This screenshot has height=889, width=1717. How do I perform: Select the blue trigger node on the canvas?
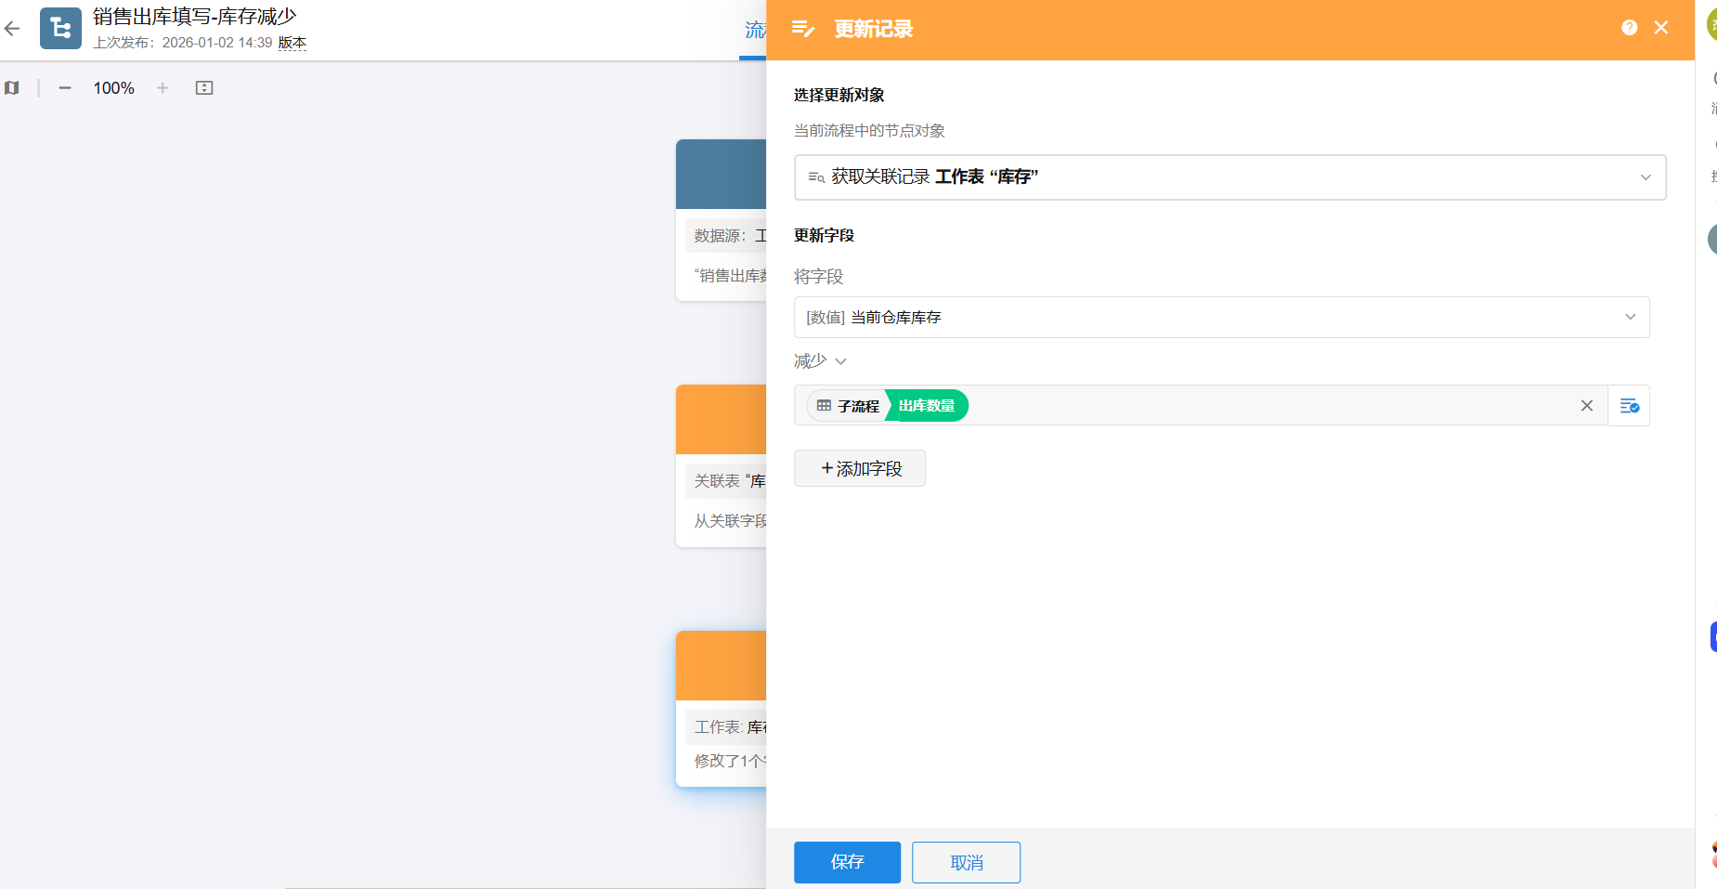coord(722,175)
